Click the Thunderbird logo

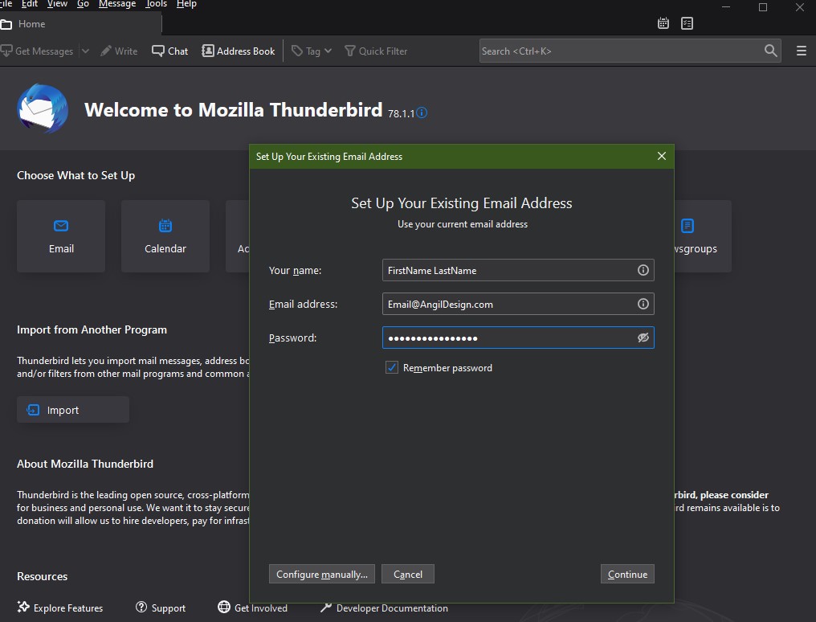[43, 108]
